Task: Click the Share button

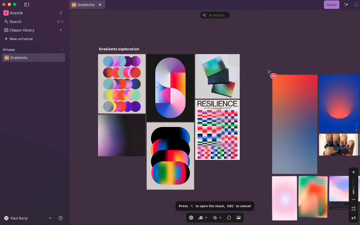Action: click(331, 5)
